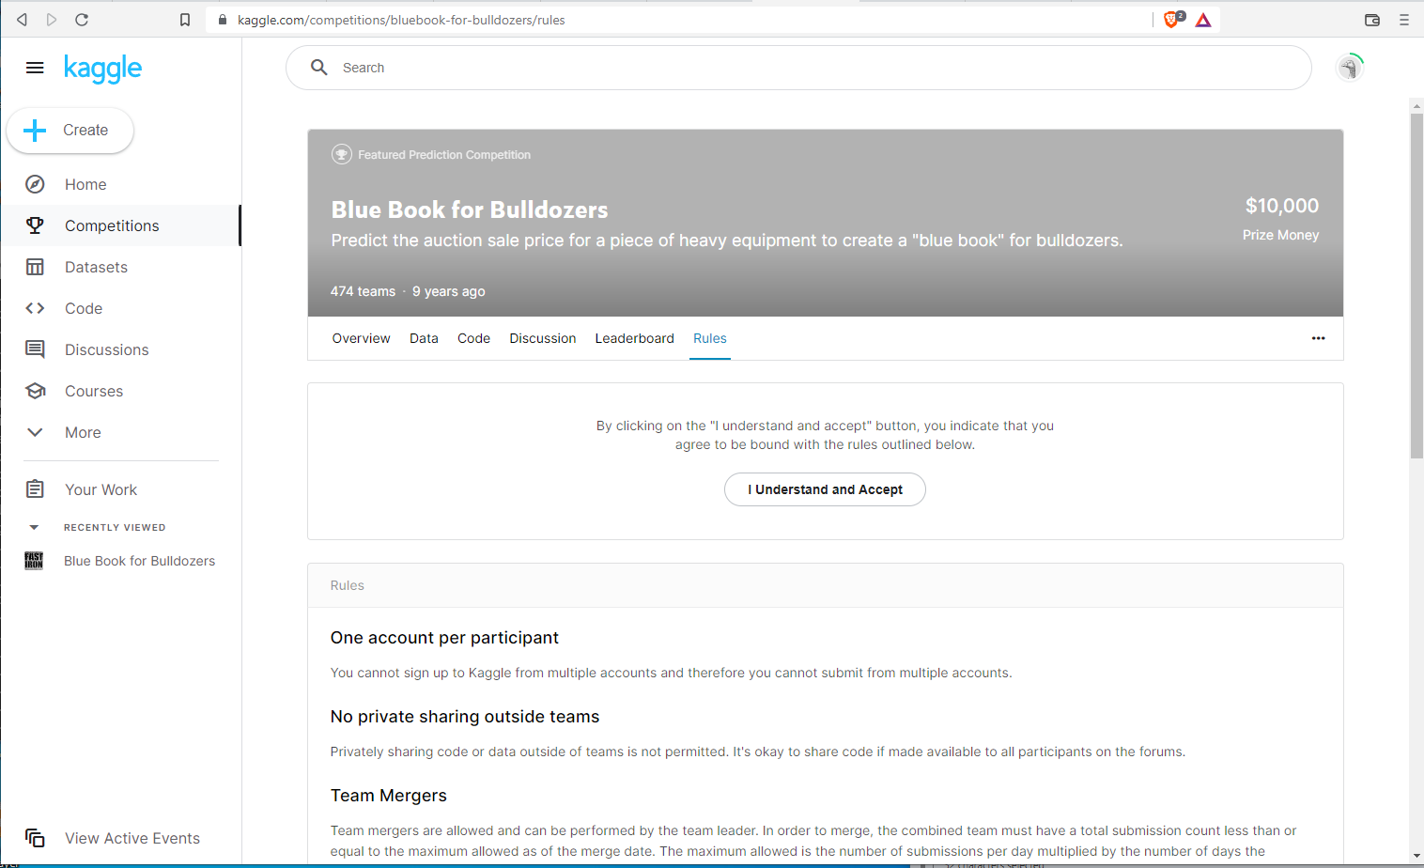Click the Code brackets icon

click(35, 308)
